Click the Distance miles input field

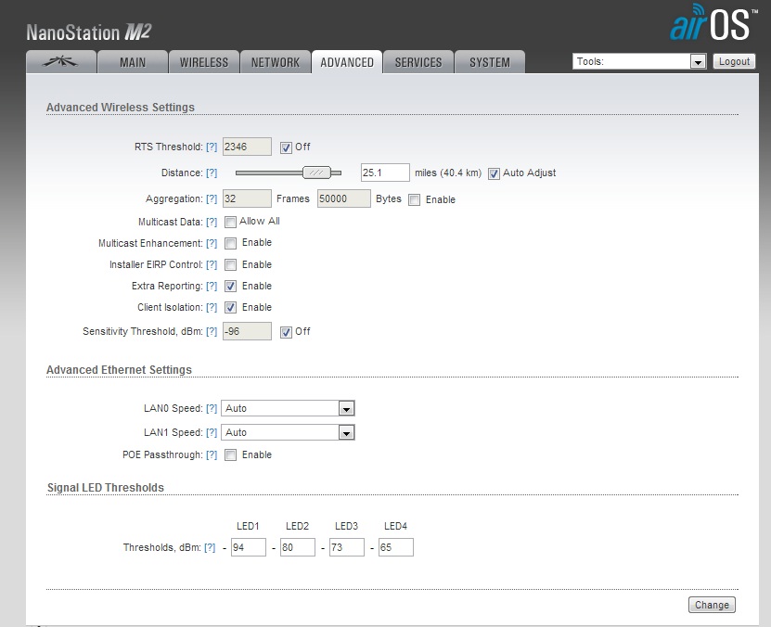tap(385, 173)
